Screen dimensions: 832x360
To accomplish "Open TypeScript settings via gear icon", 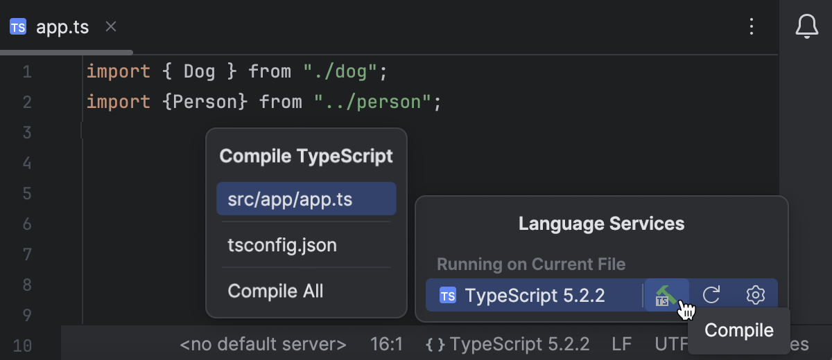I will (755, 295).
